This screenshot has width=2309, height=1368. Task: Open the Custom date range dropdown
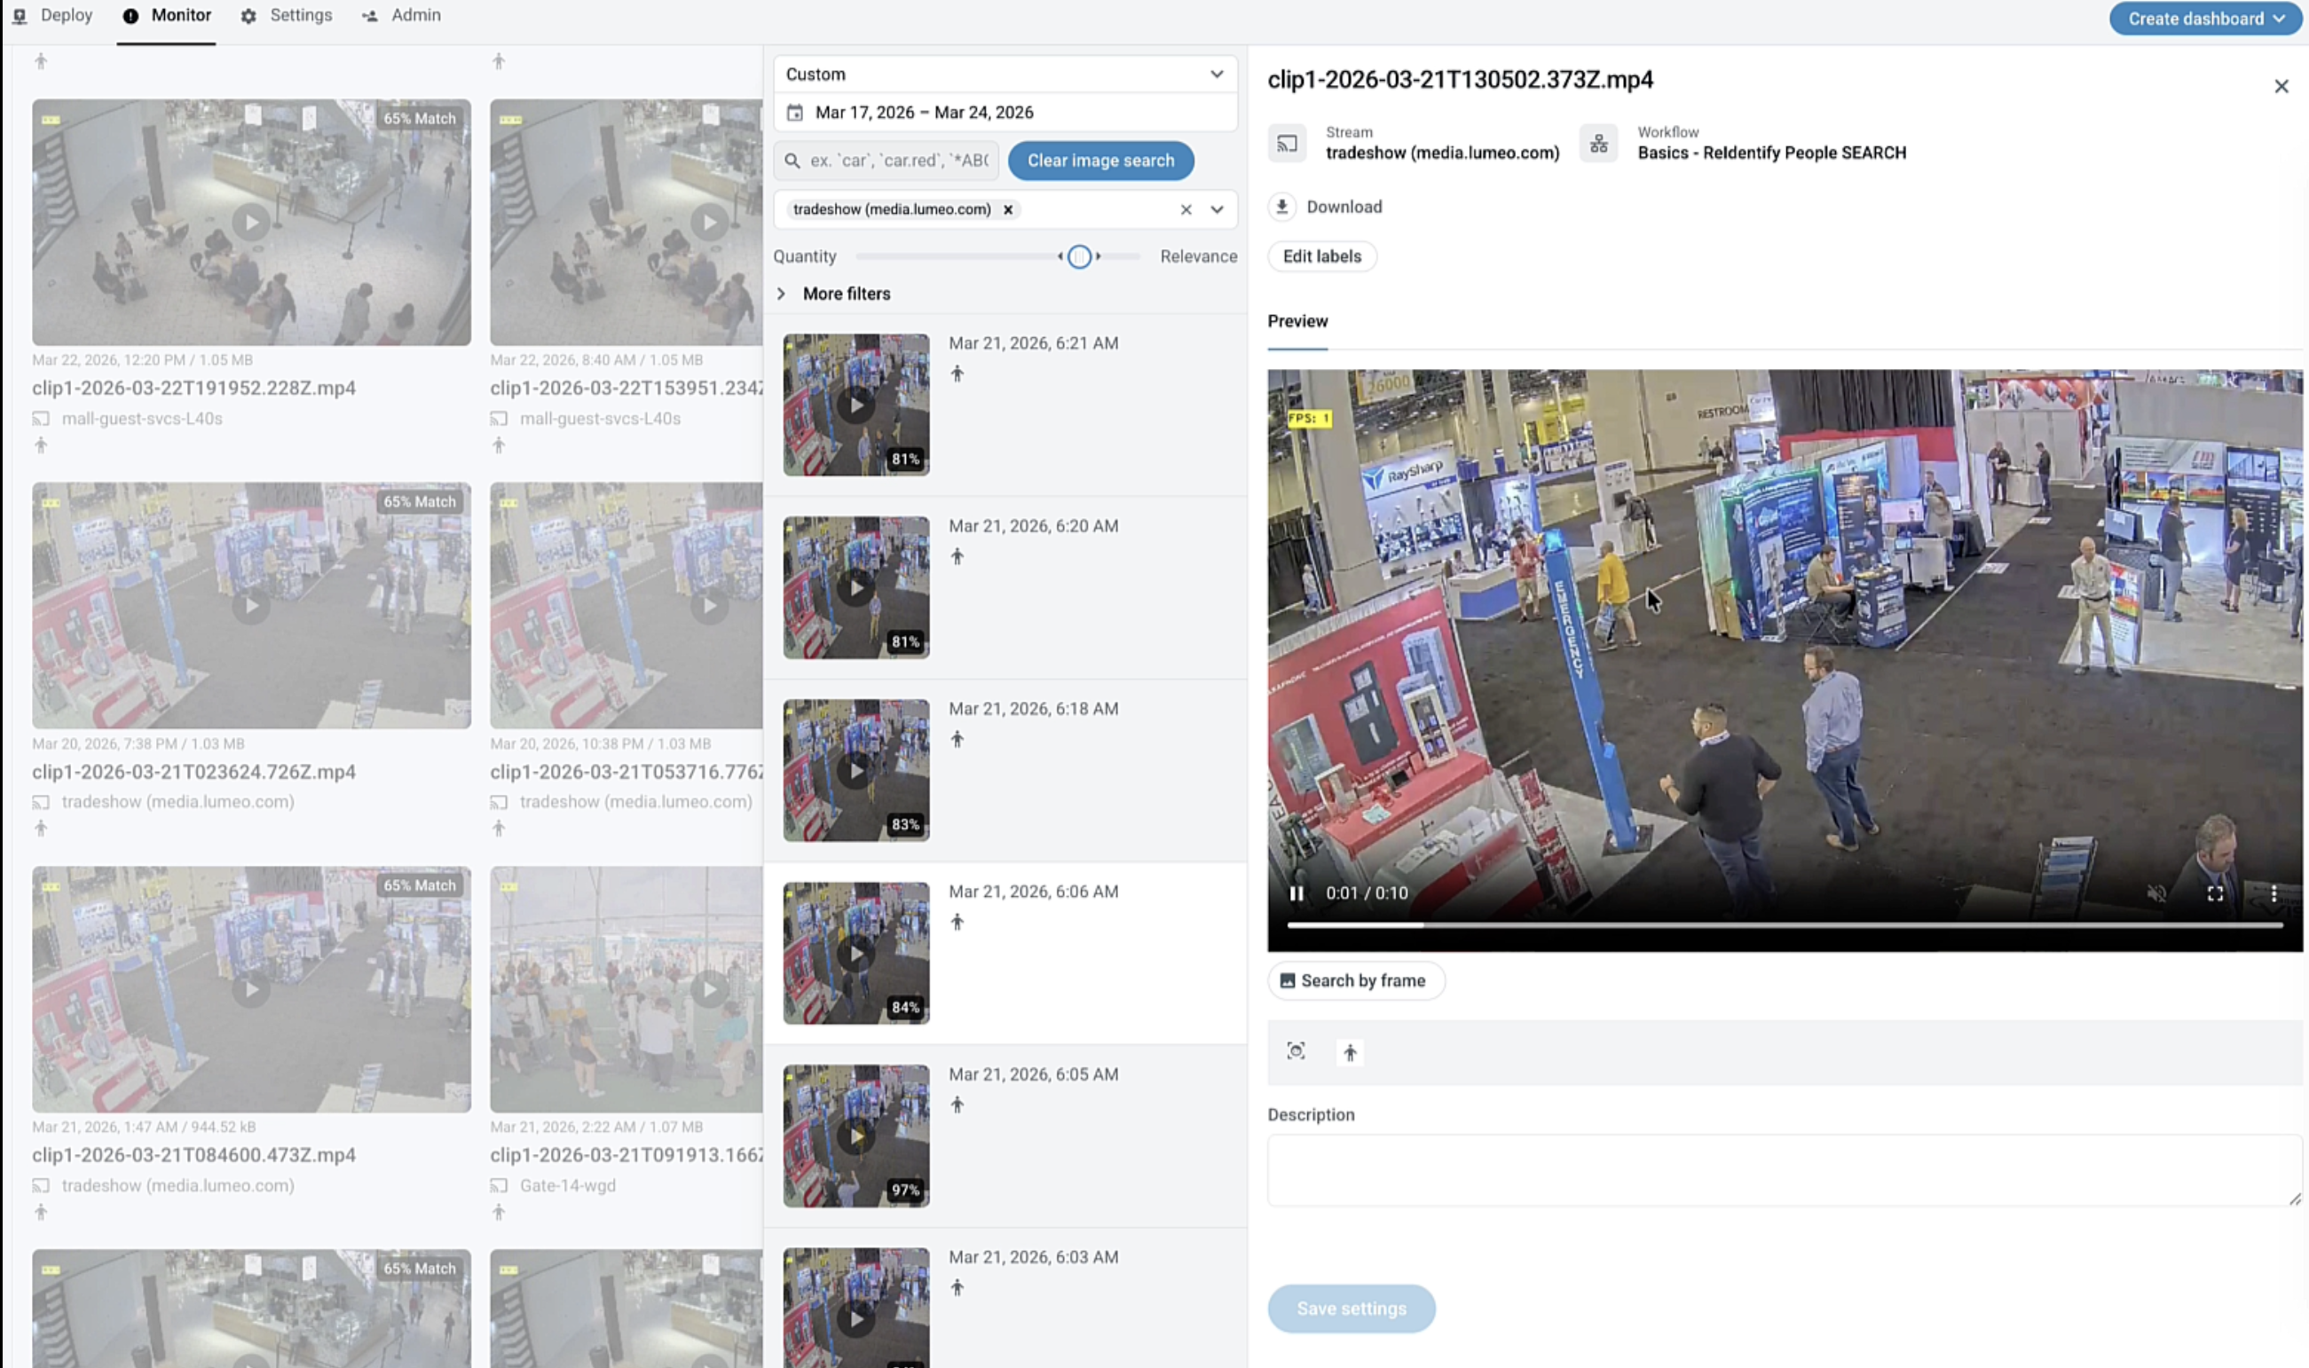pos(1004,74)
